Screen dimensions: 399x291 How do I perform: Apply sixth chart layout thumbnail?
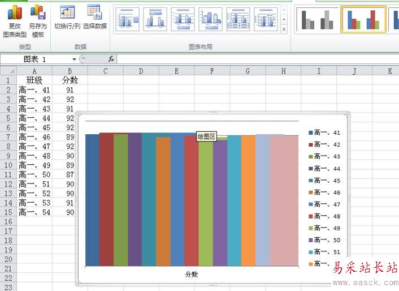[266, 19]
